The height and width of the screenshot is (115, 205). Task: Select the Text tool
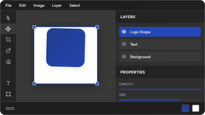(8, 83)
